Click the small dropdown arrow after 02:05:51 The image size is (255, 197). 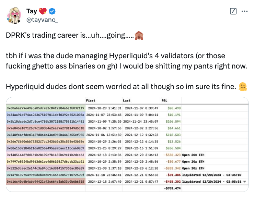tap(244, 182)
